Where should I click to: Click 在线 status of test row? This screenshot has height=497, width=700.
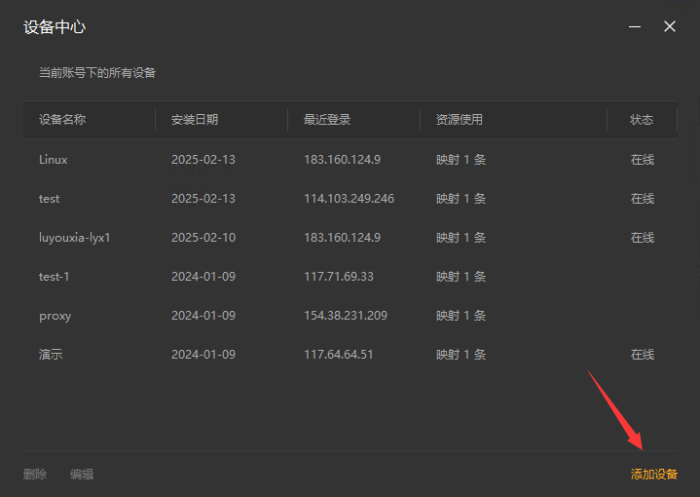(643, 199)
